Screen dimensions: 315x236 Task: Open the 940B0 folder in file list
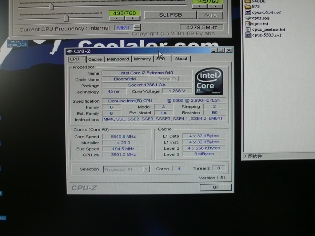(255, 1)
